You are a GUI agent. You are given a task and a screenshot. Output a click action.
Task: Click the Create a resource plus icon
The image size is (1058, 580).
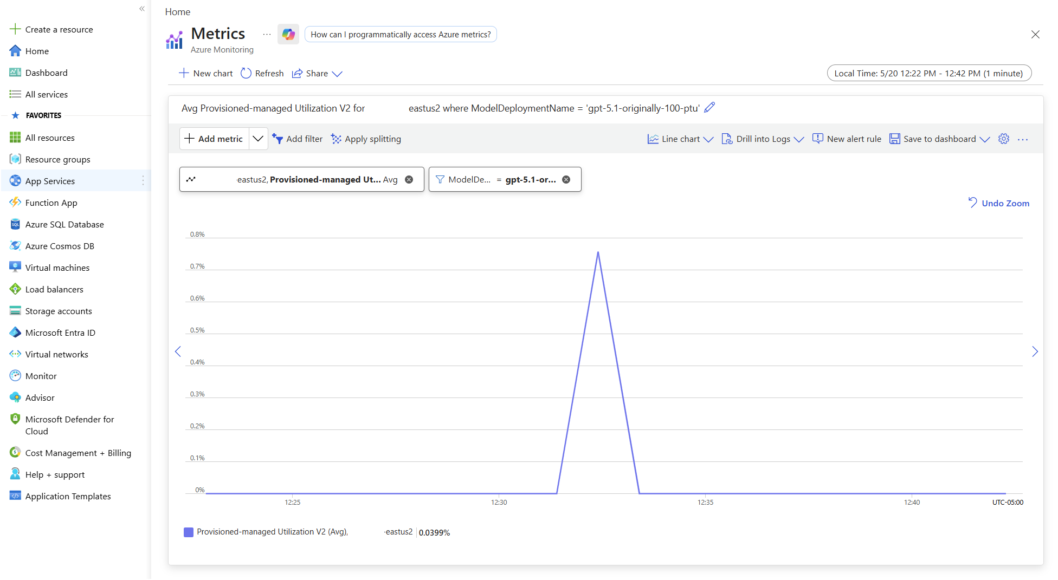coord(15,29)
